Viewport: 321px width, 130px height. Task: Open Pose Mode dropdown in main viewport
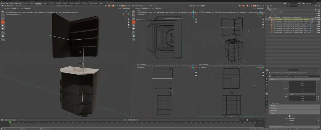click(x=9, y=6)
